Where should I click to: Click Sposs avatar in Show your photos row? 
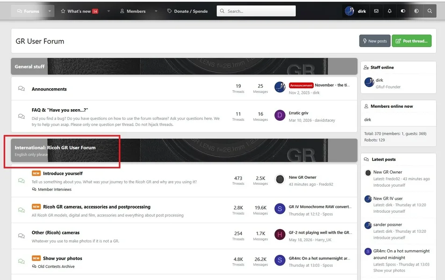pyautogui.click(x=280, y=260)
